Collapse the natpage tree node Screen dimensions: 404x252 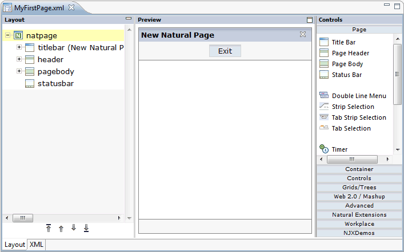pyautogui.click(x=7, y=35)
